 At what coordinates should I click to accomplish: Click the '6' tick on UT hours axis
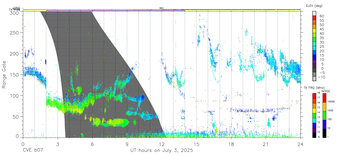pyautogui.click(x=92, y=144)
